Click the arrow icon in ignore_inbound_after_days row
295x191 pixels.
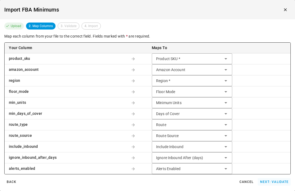[x=133, y=158]
